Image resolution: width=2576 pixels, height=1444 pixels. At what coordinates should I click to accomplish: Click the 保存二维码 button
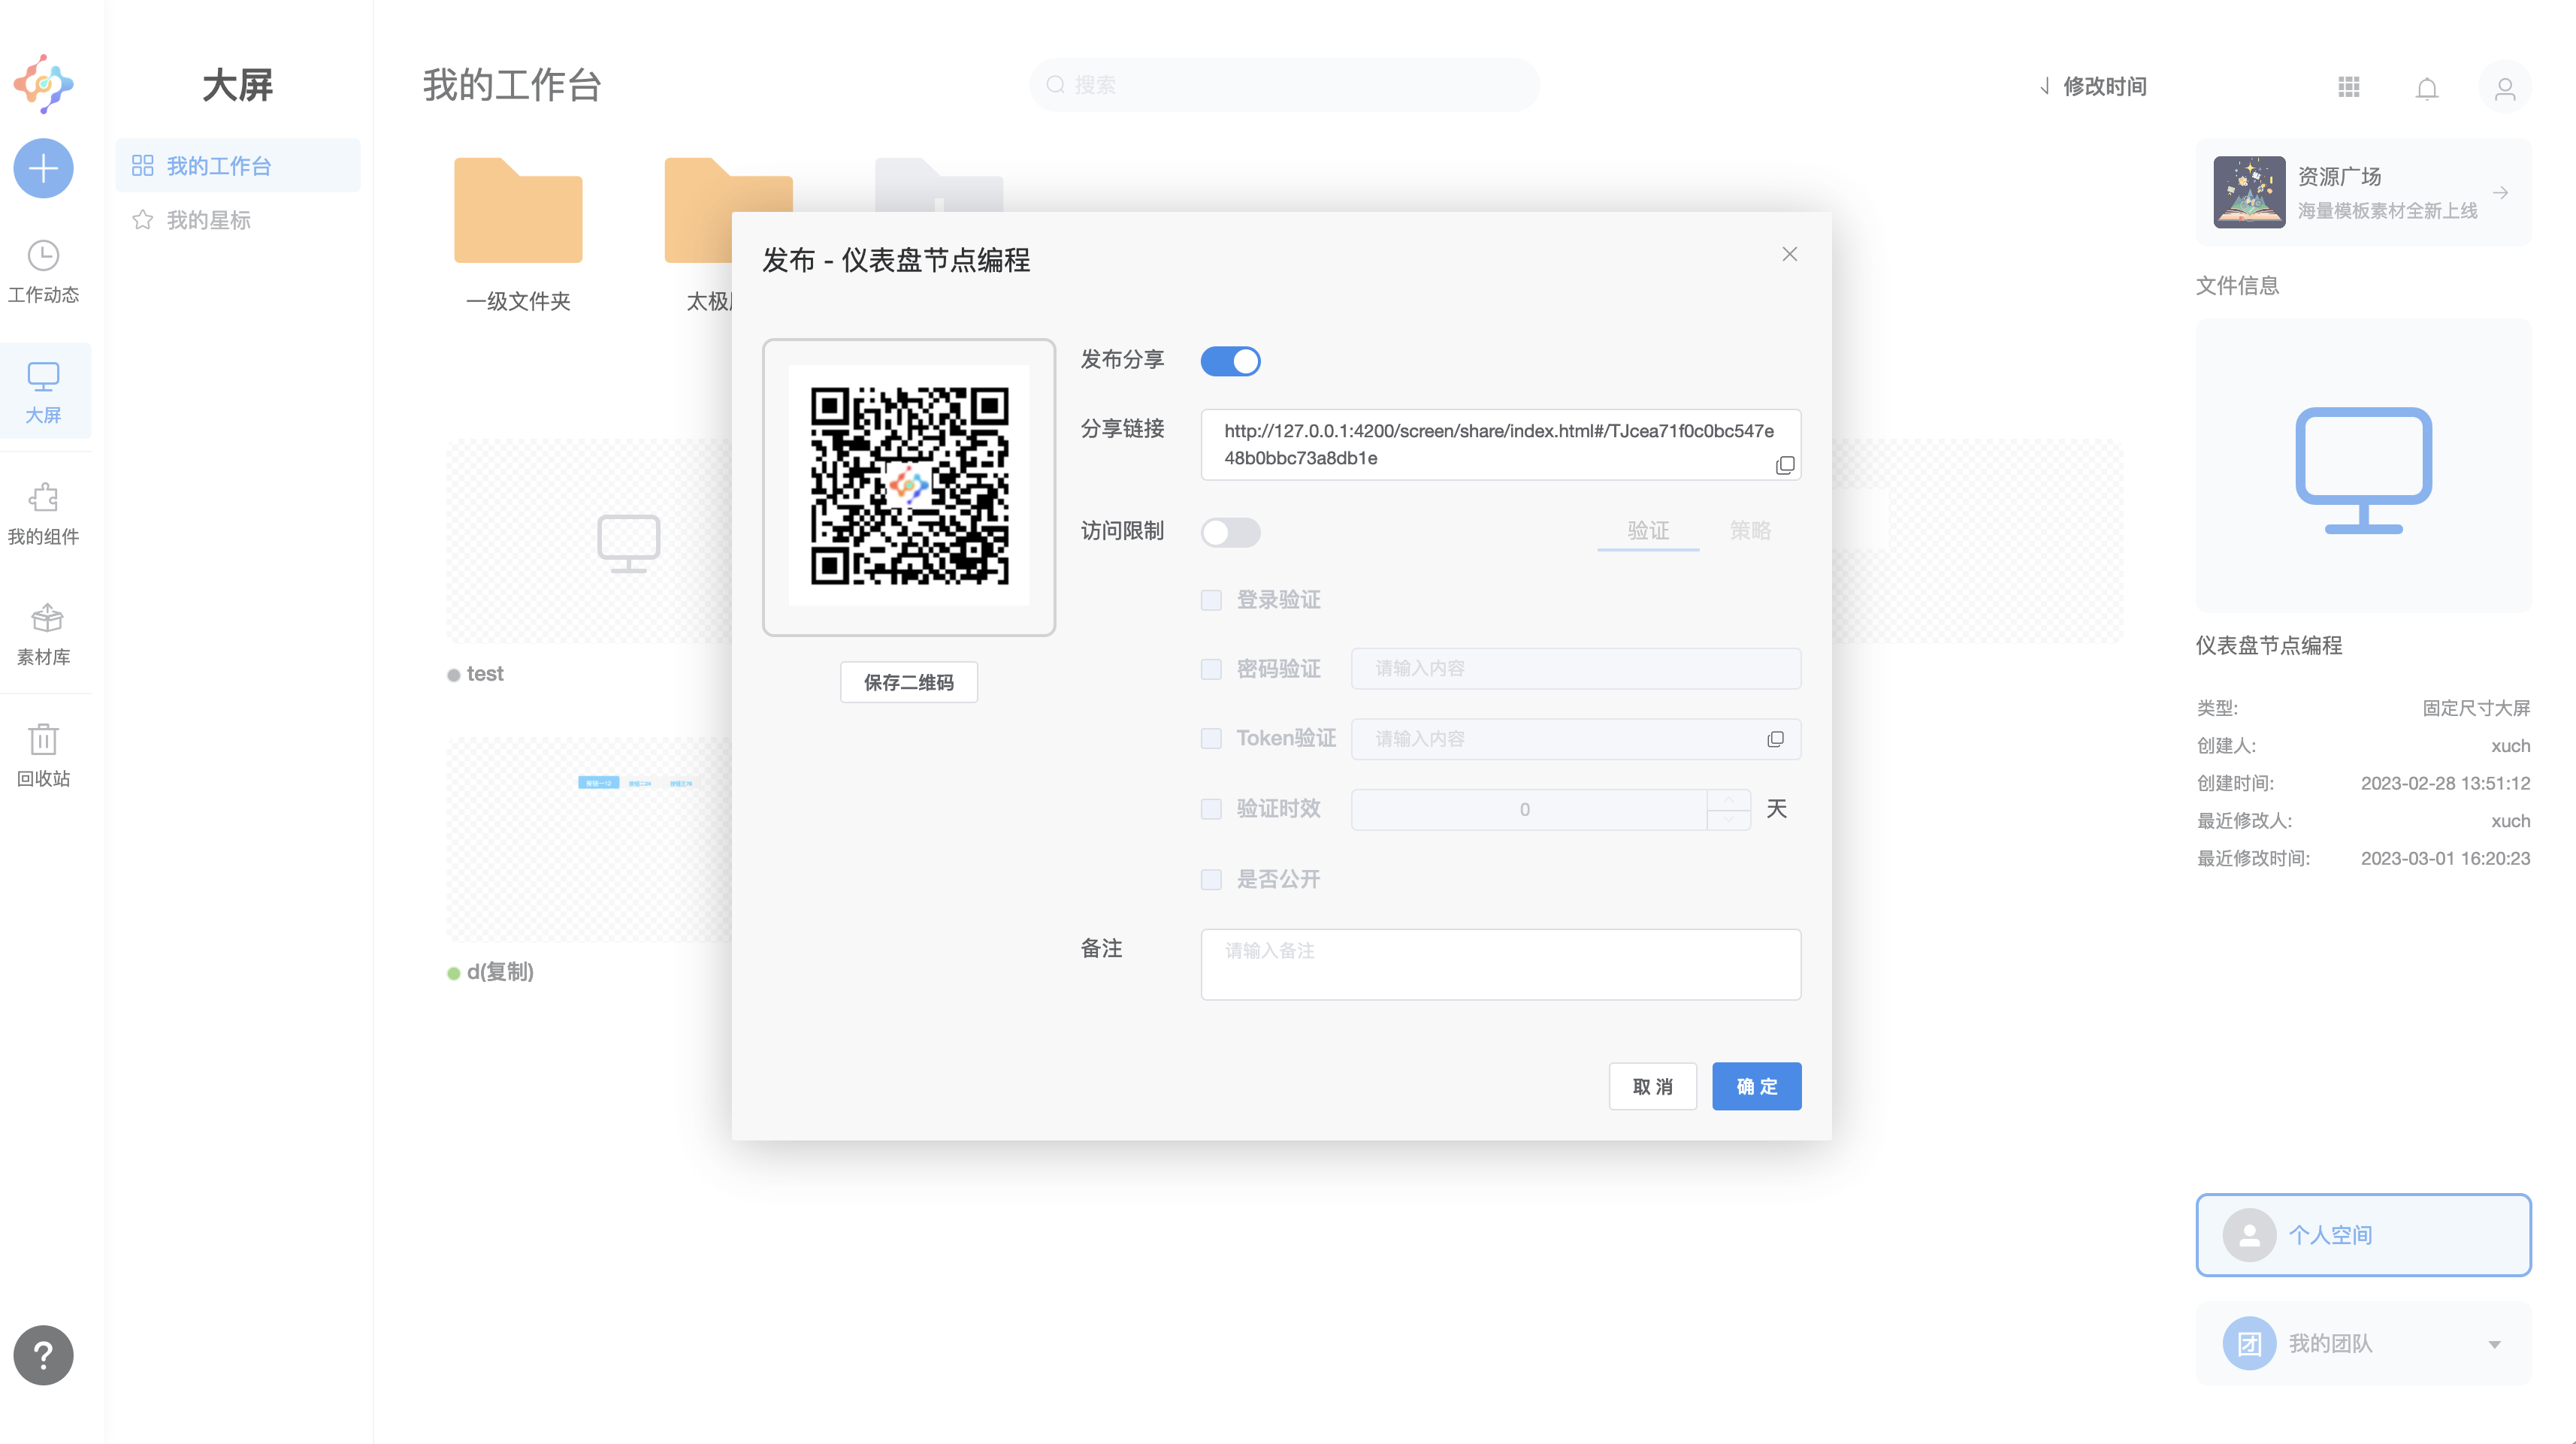(908, 682)
